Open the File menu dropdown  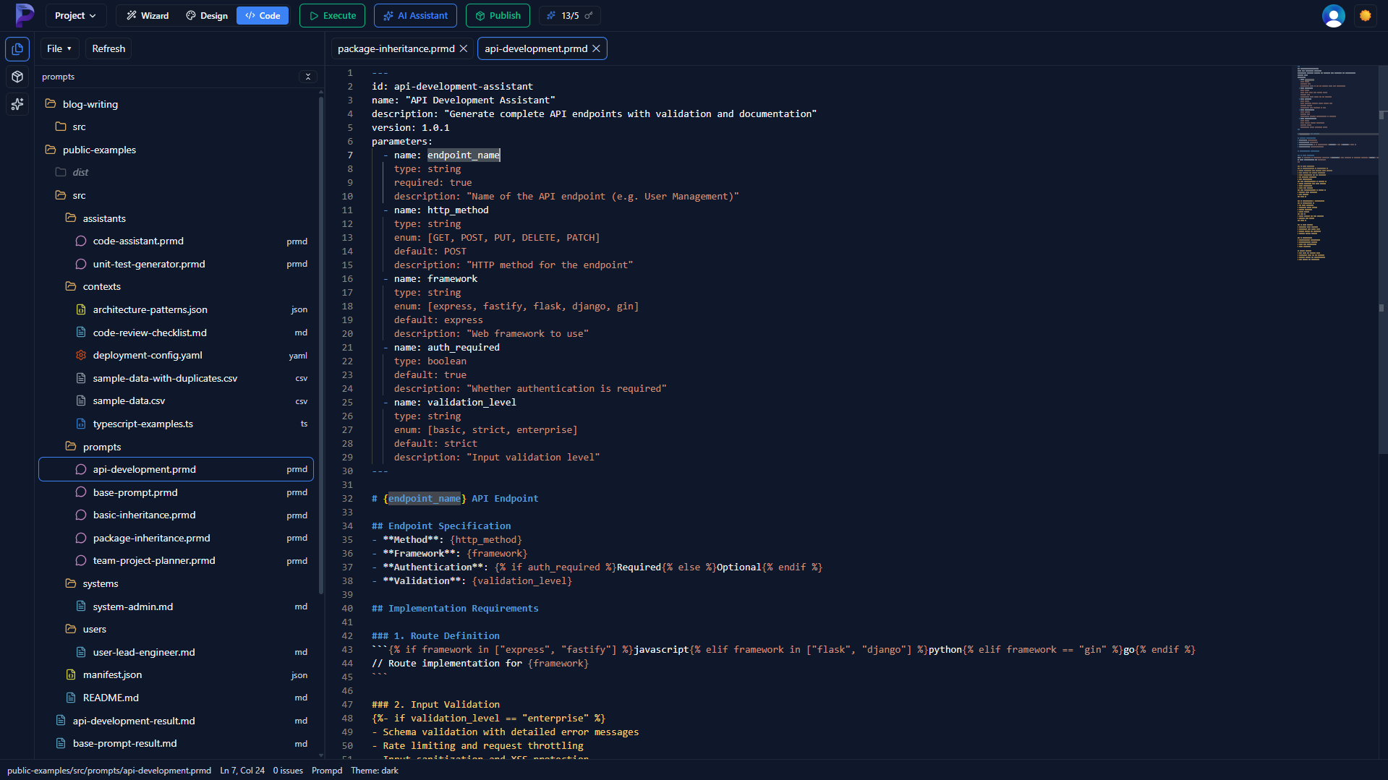[59, 48]
